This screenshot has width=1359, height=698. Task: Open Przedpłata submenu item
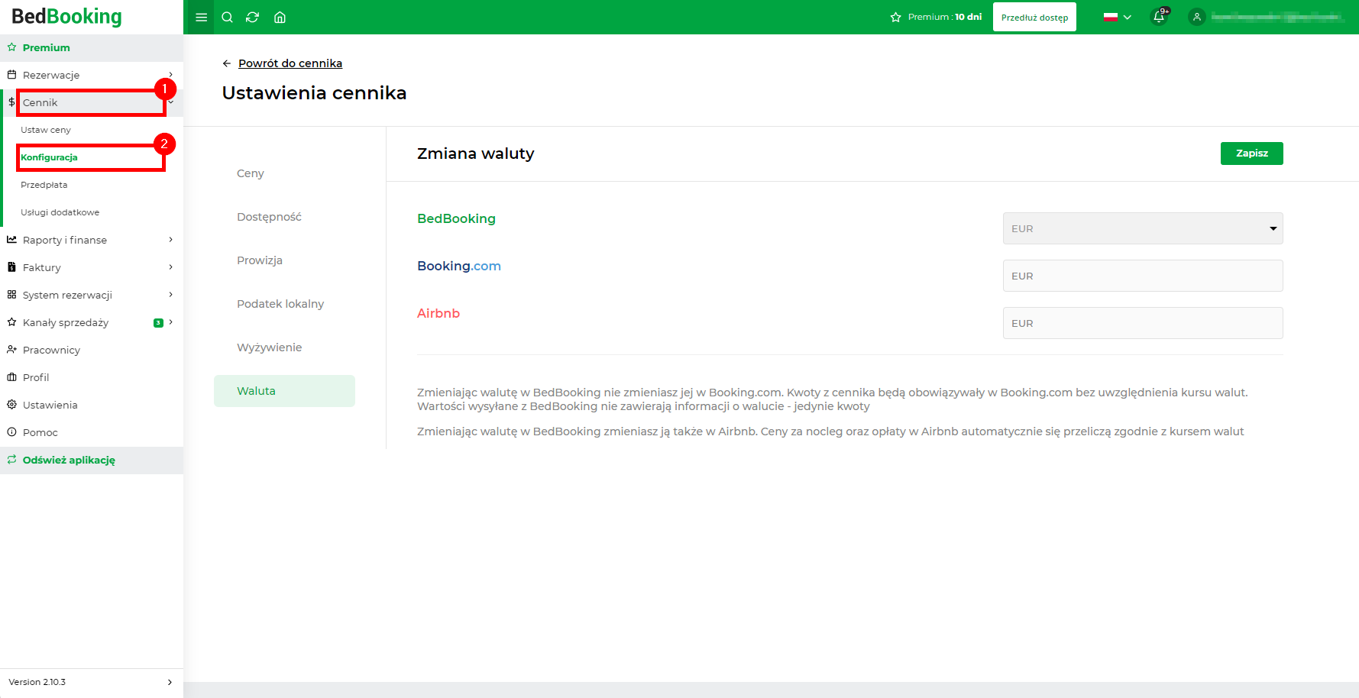click(44, 185)
